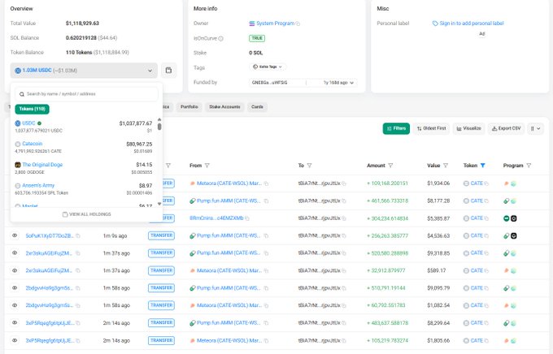Click the token list scroll-up arrow

[159, 119]
